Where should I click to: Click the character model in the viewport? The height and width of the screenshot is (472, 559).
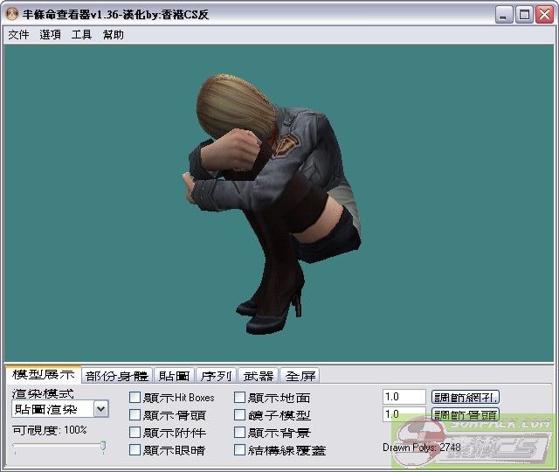271,204
